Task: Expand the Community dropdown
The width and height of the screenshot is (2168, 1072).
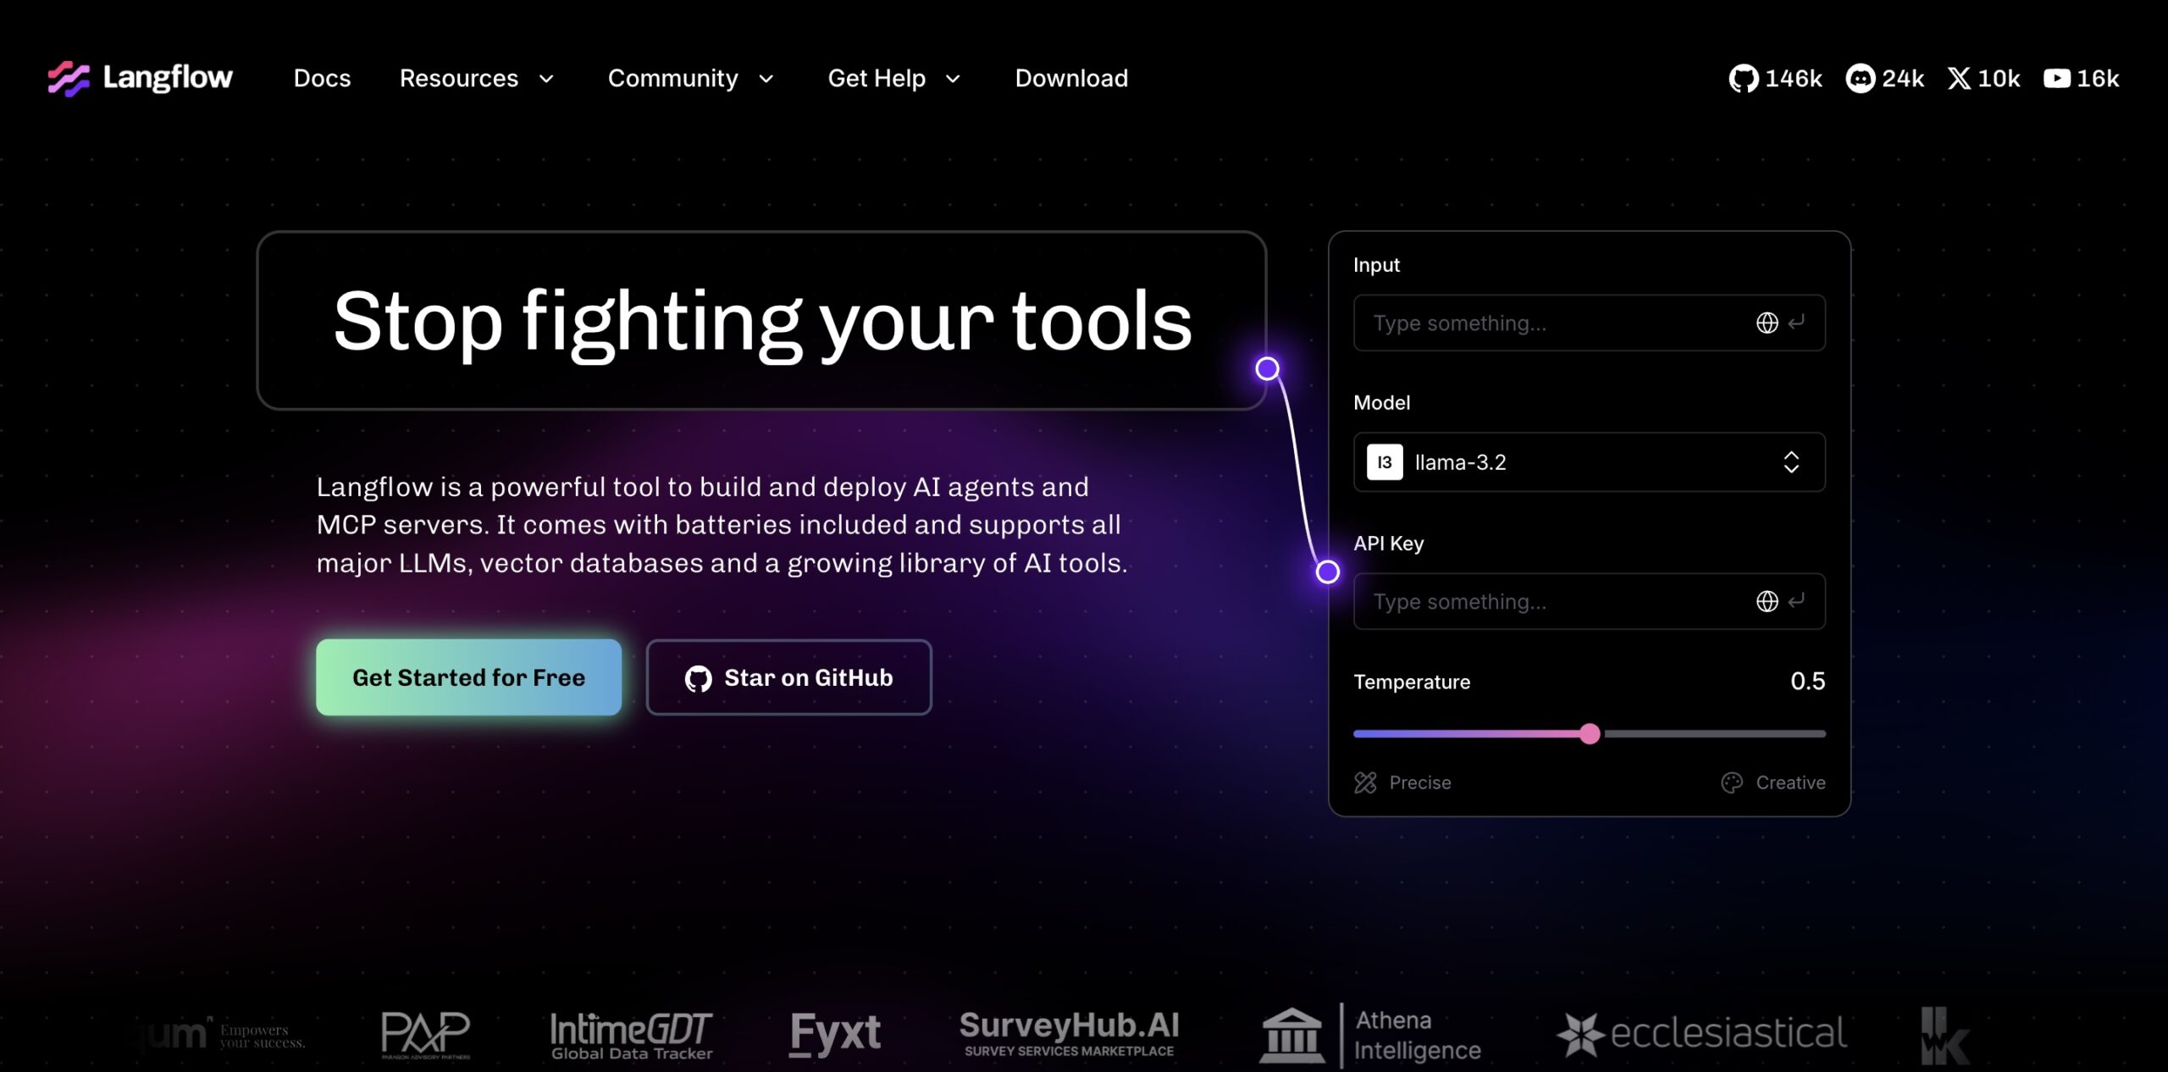Action: click(x=690, y=79)
